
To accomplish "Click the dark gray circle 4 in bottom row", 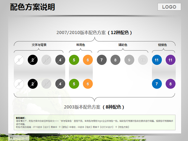I will pos(60,84).
